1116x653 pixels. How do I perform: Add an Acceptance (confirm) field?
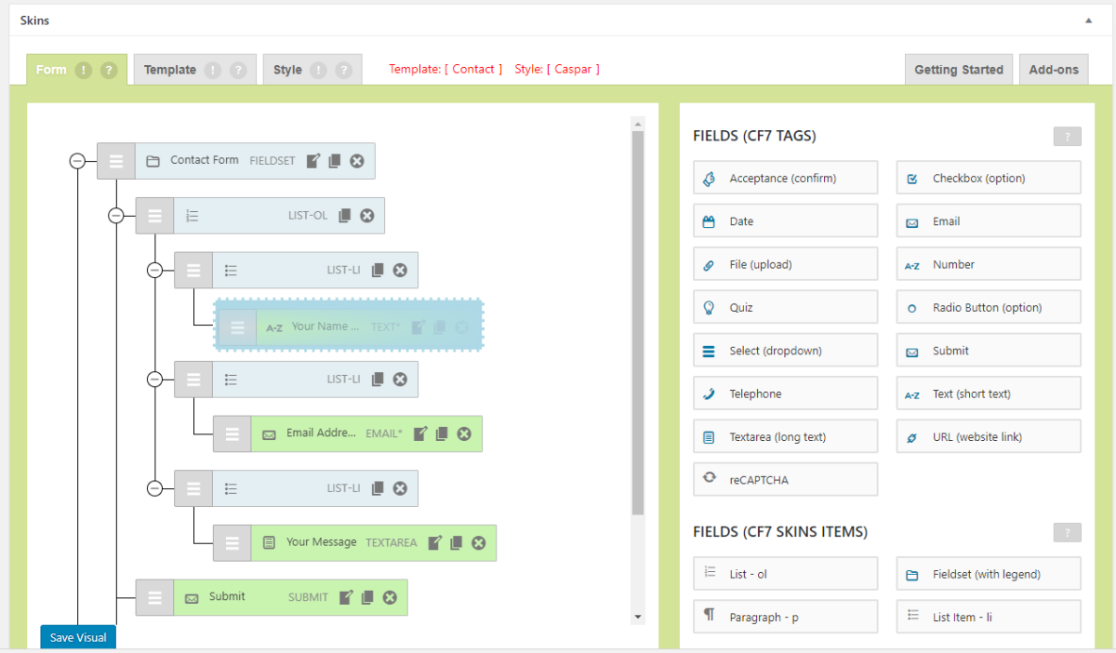tap(784, 178)
